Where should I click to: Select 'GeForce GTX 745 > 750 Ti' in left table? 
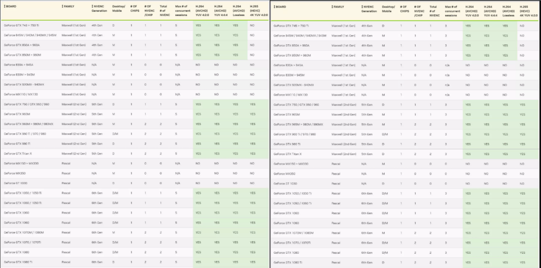[x=21, y=25]
